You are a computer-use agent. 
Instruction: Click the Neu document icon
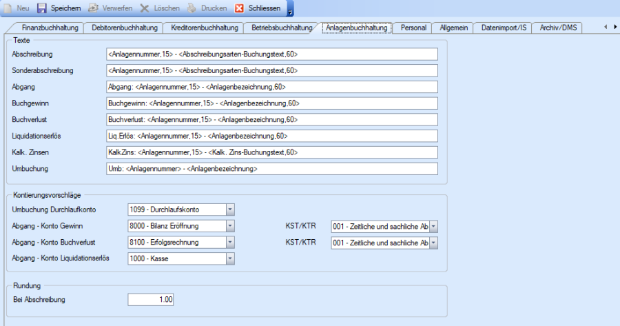pos(8,8)
